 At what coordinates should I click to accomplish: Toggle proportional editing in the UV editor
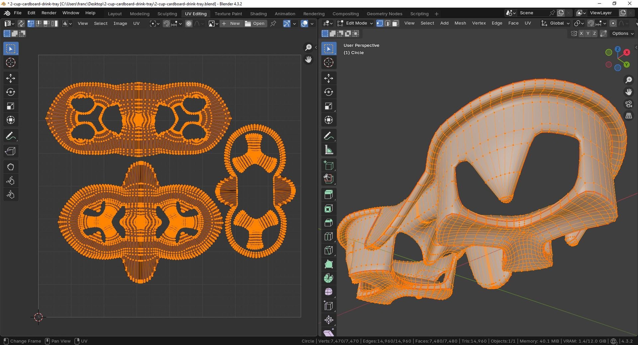coord(189,24)
